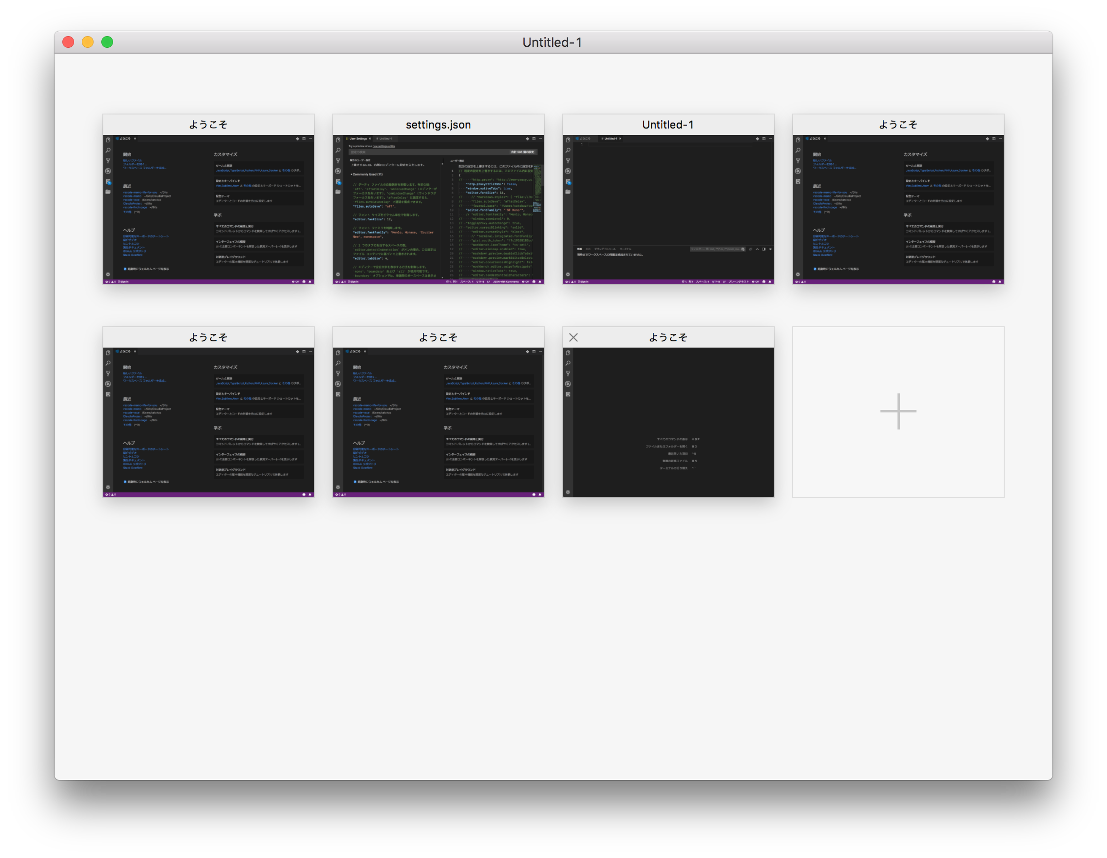Screen dimensions: 1107x858
Task: Select the empty-editor ようこそ preview showing shortcuts
Action: [x=668, y=421]
